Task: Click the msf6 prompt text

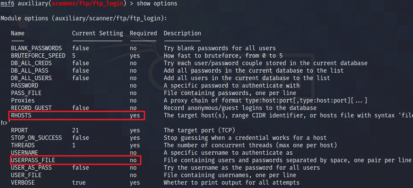Action: click(7, 3)
